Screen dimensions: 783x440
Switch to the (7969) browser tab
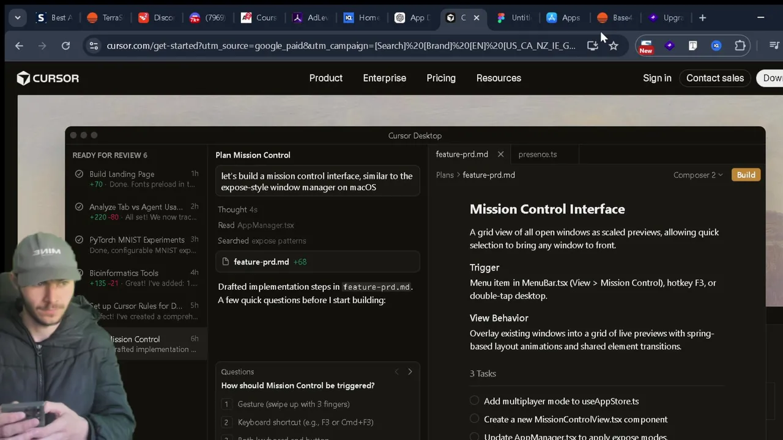point(207,18)
